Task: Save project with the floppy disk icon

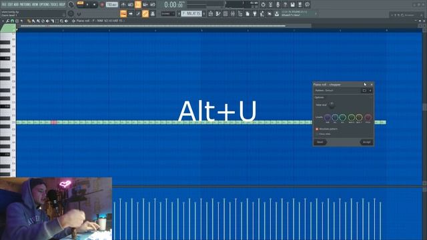Action: [292, 5]
